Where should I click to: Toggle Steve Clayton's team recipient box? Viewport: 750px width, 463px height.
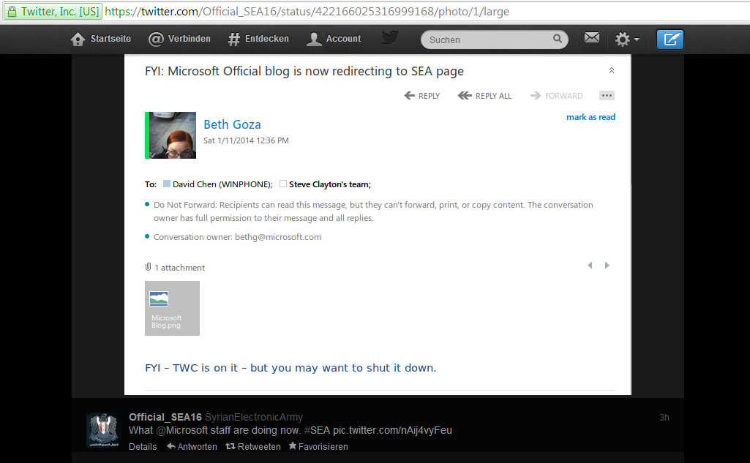coord(283,184)
